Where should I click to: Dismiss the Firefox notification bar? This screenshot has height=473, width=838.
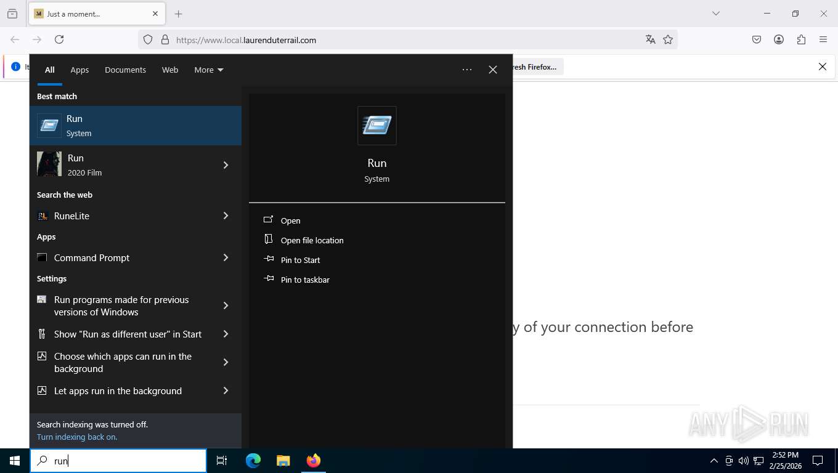point(822,67)
